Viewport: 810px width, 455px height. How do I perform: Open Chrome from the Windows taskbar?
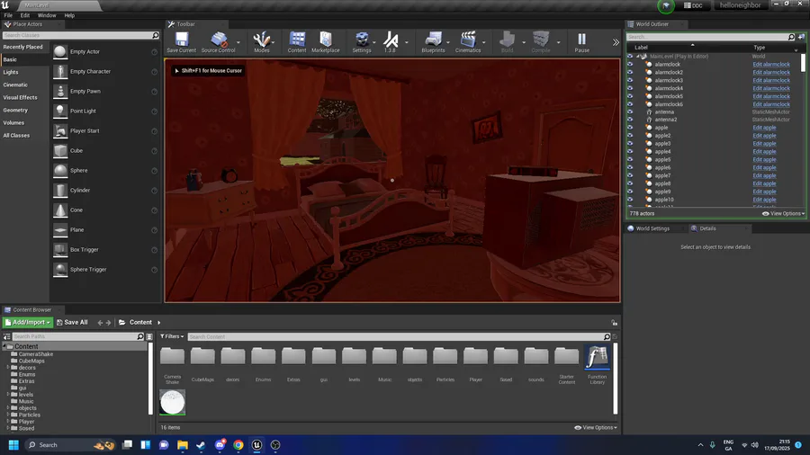[x=238, y=445]
